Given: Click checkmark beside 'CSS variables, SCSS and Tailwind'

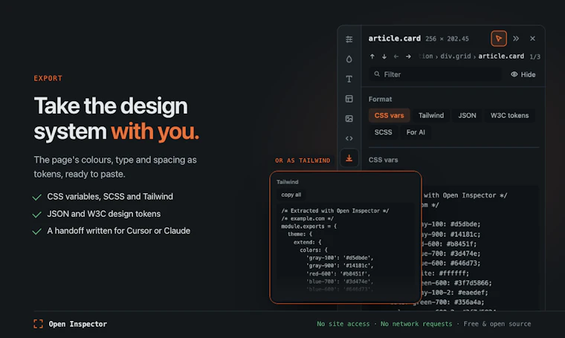Looking at the screenshot, I should coord(36,198).
